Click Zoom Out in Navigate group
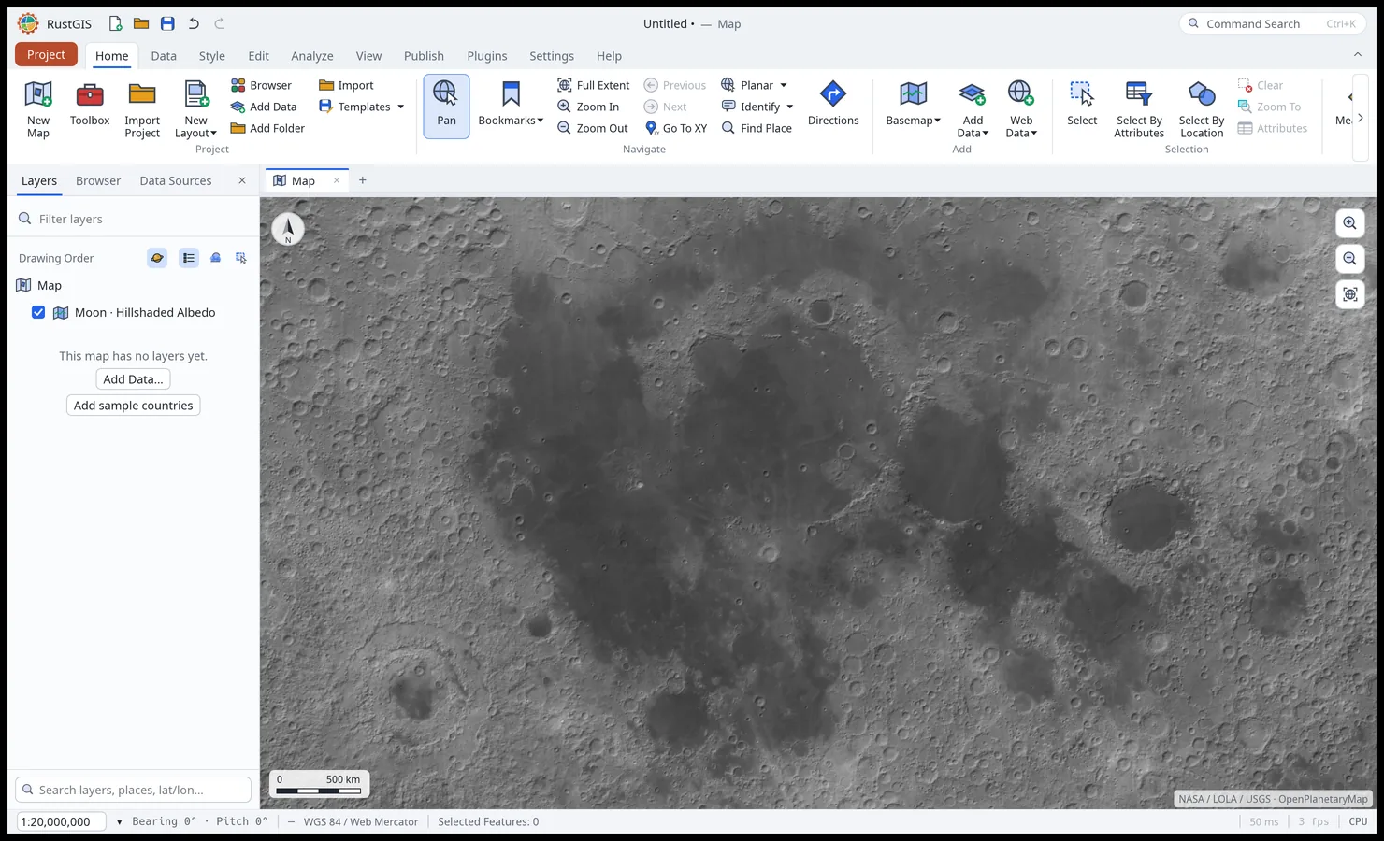Viewport: 1384px width, 841px height. [x=593, y=128]
